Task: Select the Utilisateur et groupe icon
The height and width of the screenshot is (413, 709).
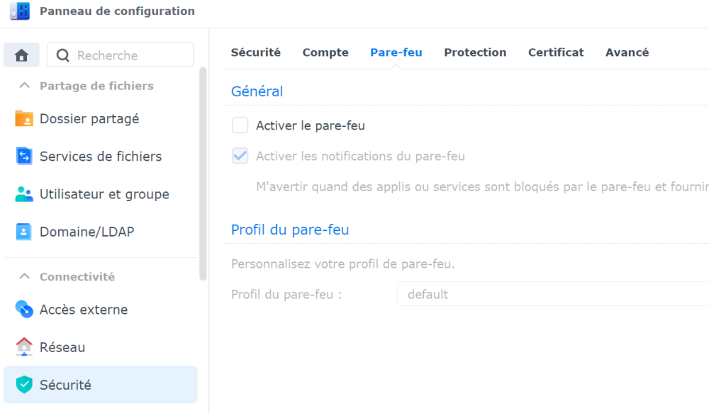Action: [x=24, y=194]
